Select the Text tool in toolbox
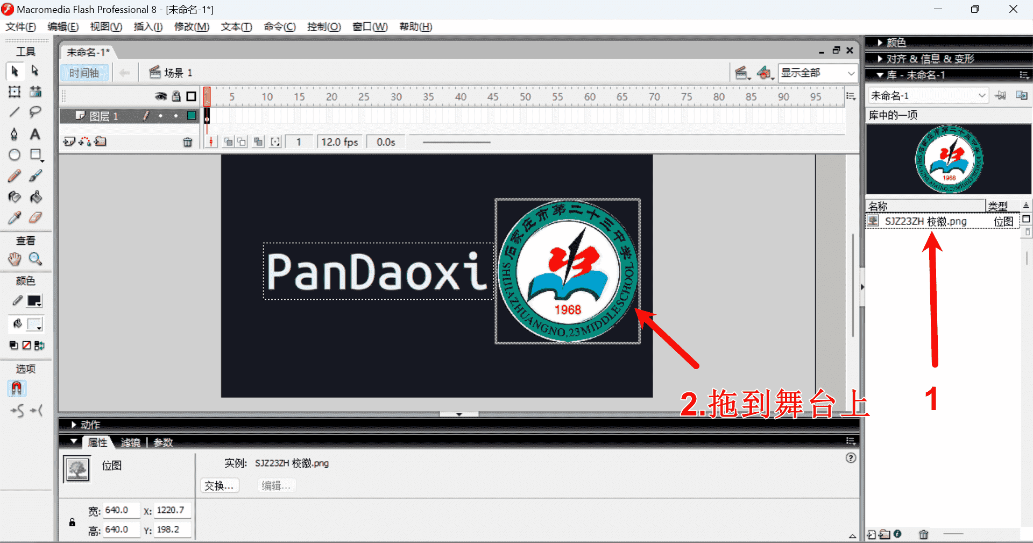 pyautogui.click(x=35, y=134)
